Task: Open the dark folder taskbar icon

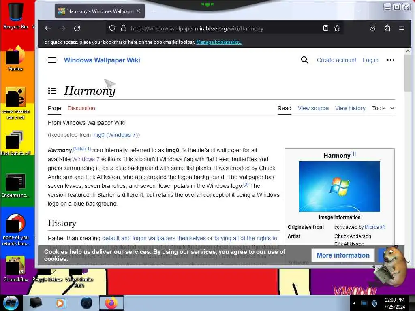Action: (36, 303)
